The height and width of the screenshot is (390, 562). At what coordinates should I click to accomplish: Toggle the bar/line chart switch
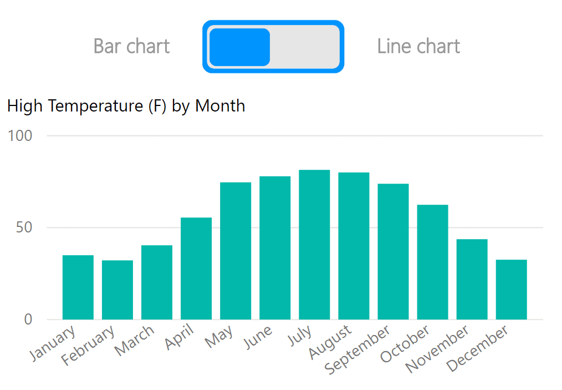click(273, 47)
